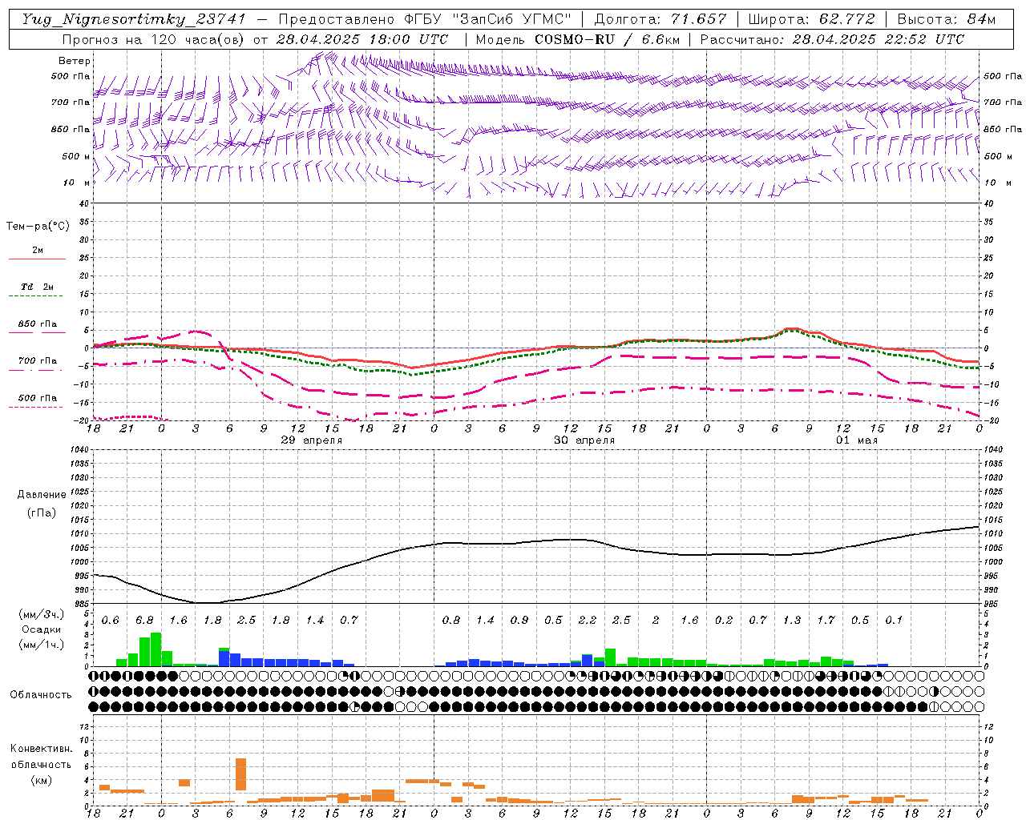1026x820 pixels.
Task: Select the elevation text Высота: 84м
Action: click(x=947, y=19)
